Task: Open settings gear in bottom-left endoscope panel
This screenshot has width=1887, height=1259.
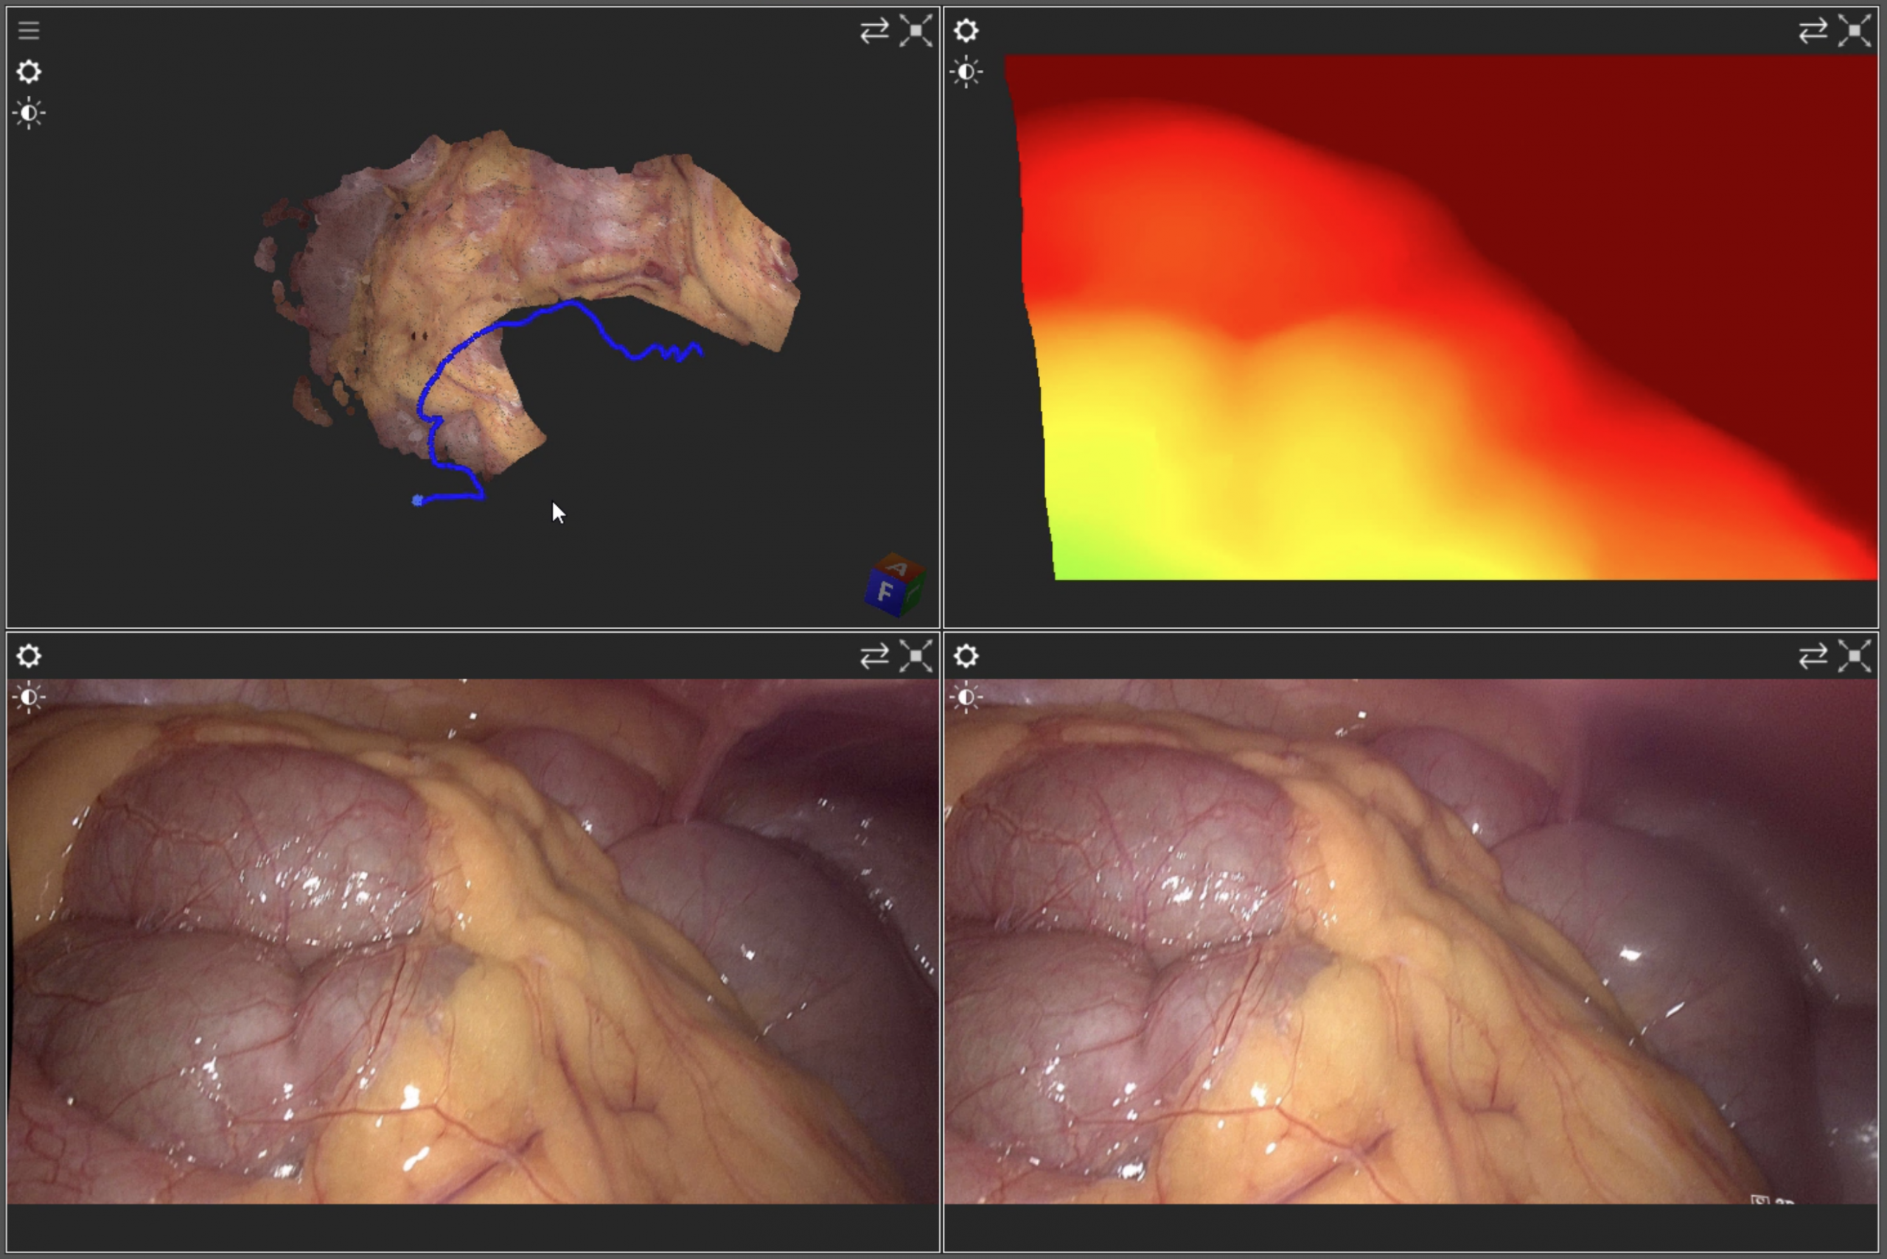Action: 29,656
